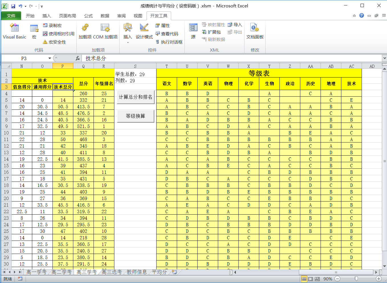Minimize the ribbon
Viewport: 387px width, 283px height.
[354, 16]
